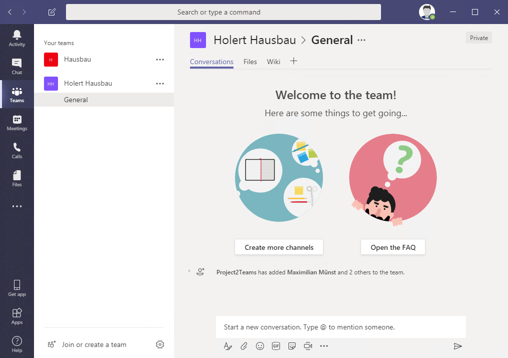
Task: Attach a file with the paperclip
Action: (244, 346)
